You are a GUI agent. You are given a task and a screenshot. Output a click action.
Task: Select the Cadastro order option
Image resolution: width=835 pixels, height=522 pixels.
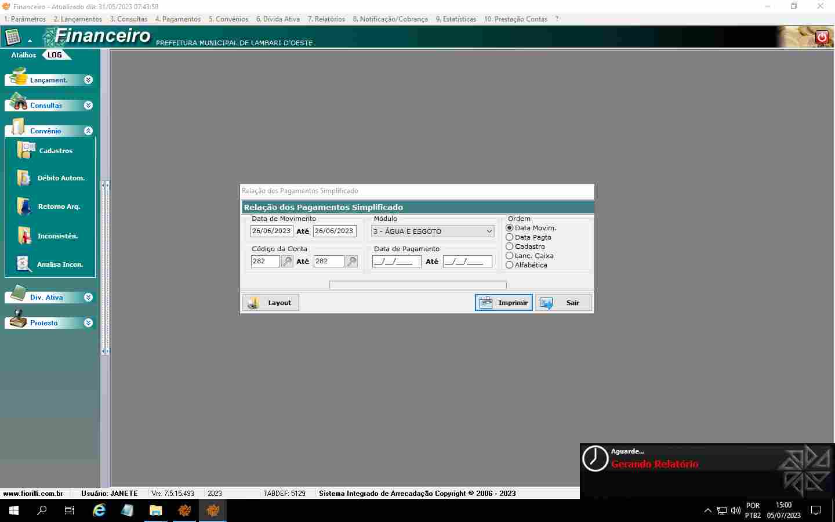pyautogui.click(x=510, y=246)
